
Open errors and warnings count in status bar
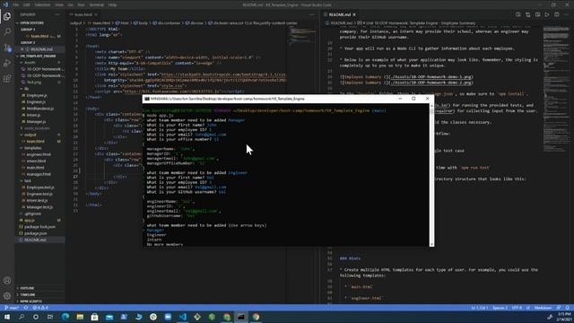(x=40, y=308)
